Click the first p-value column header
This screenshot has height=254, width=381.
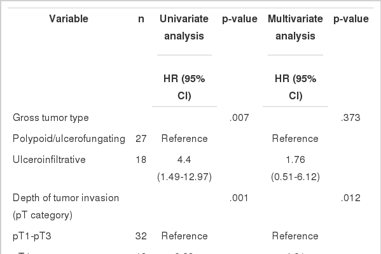[240, 19]
